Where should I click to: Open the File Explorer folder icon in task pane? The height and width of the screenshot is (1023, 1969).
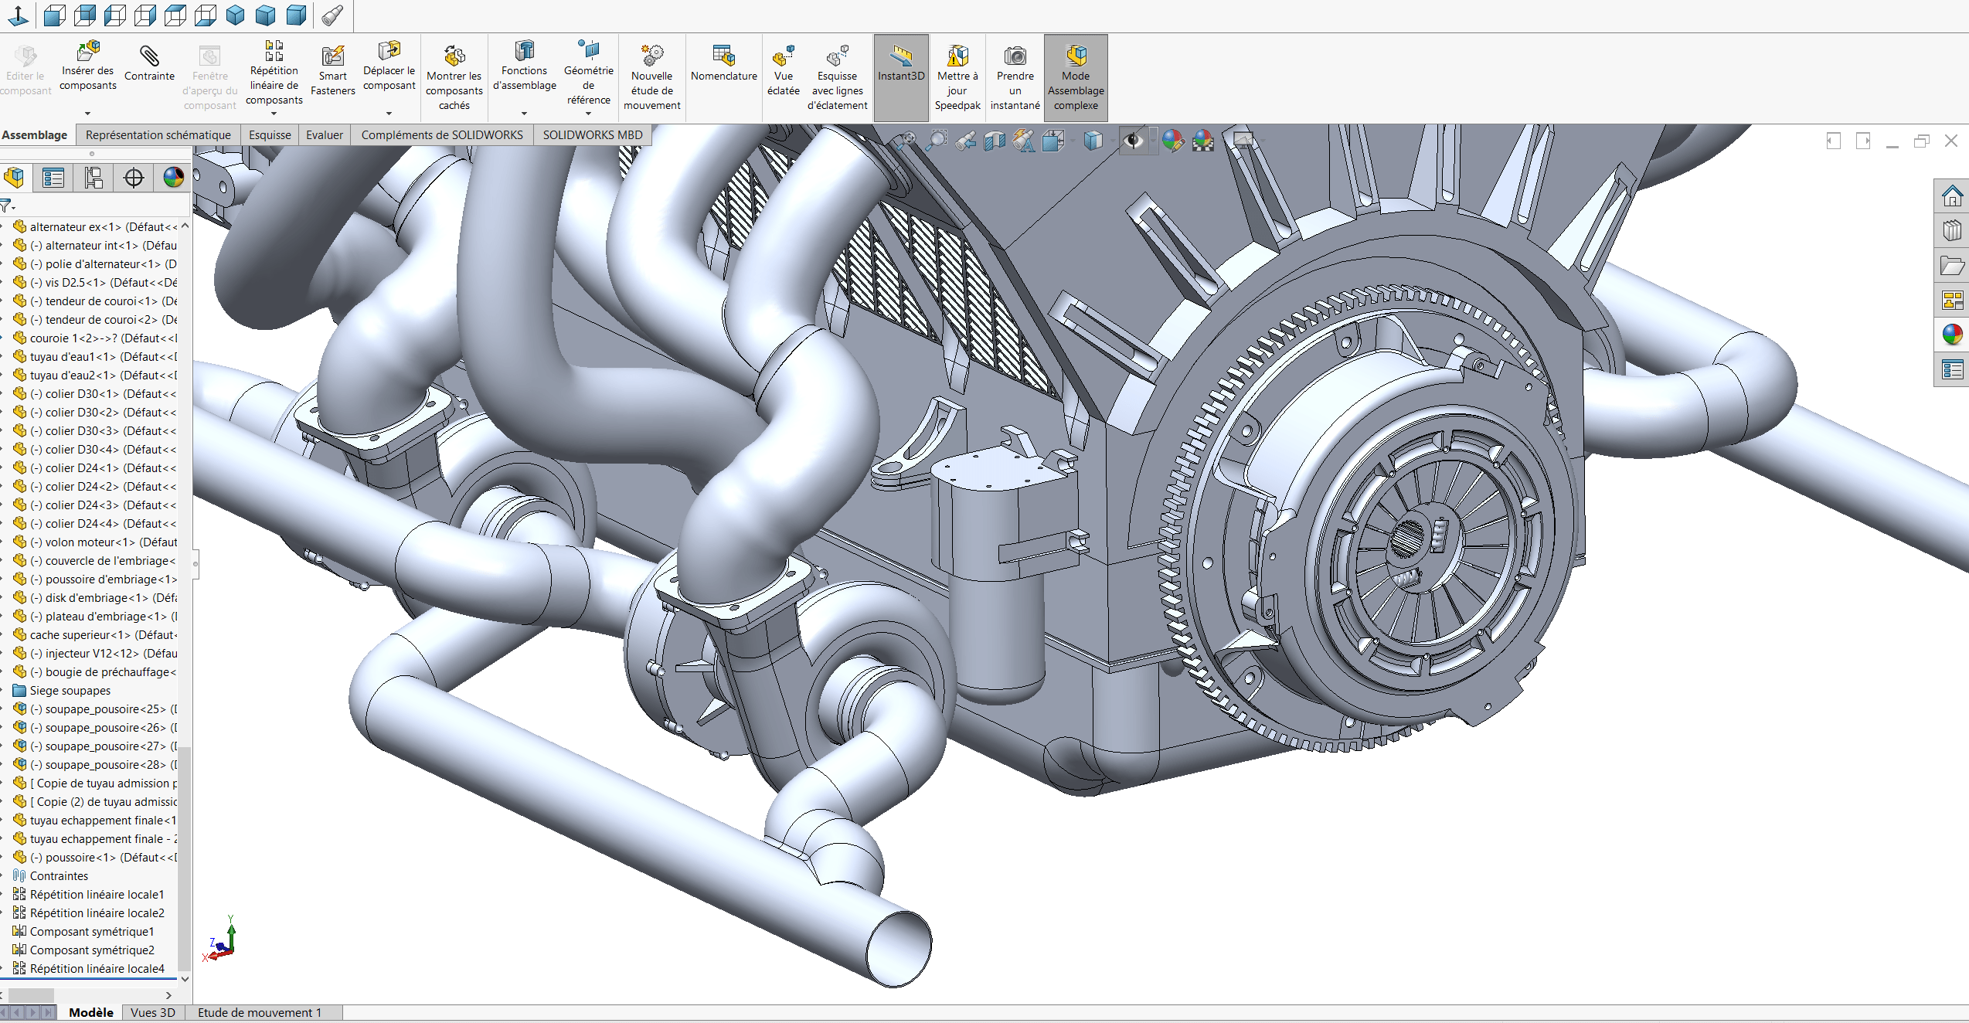pyautogui.click(x=1952, y=266)
